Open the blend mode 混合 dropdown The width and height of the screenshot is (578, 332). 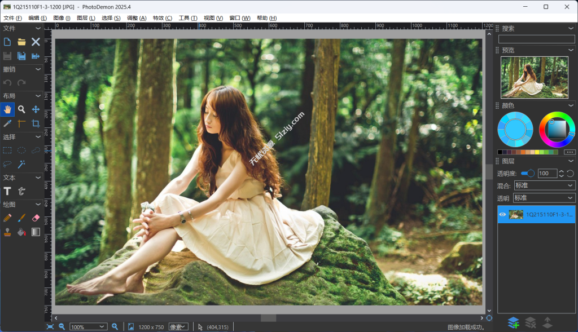544,185
